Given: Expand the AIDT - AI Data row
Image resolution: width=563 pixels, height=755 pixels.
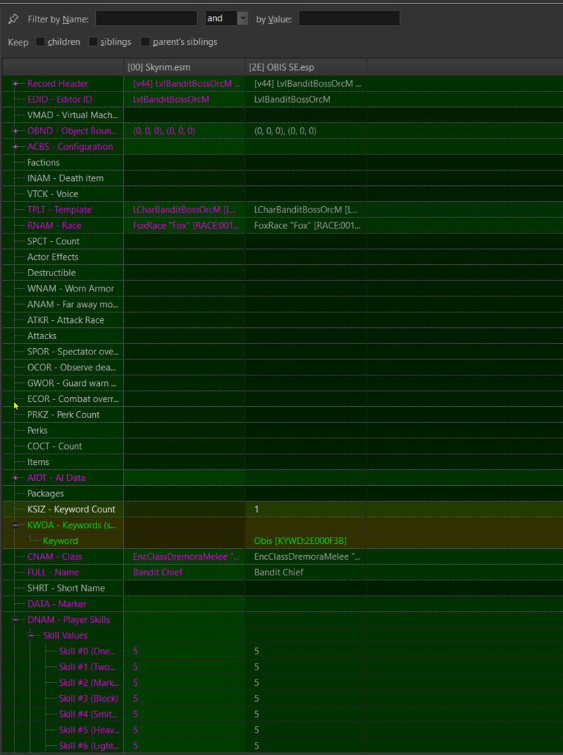Looking at the screenshot, I should [15, 478].
